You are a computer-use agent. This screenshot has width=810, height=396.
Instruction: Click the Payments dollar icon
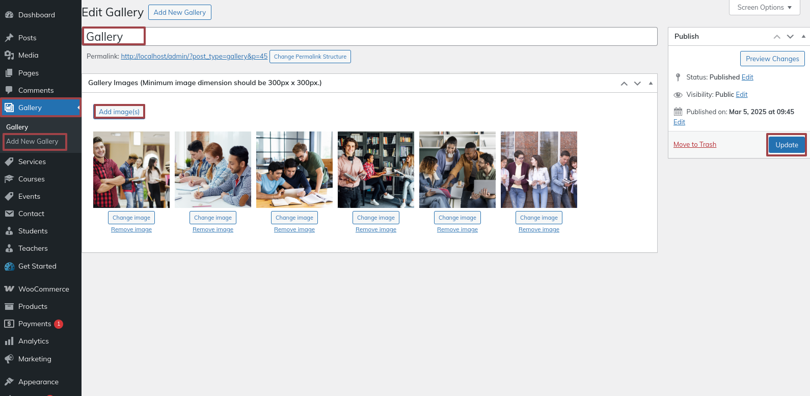pyautogui.click(x=9, y=324)
